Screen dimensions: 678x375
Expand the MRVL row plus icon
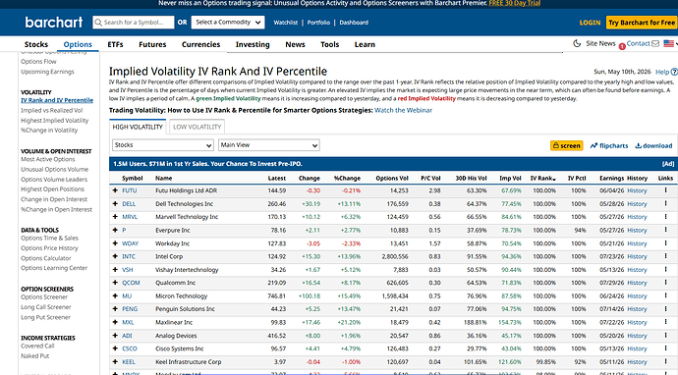(115, 217)
